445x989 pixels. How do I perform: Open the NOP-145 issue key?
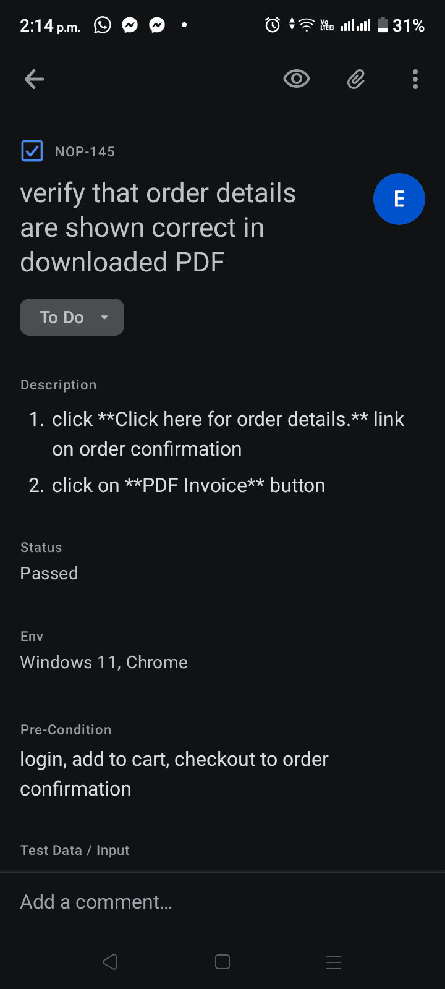pos(85,151)
